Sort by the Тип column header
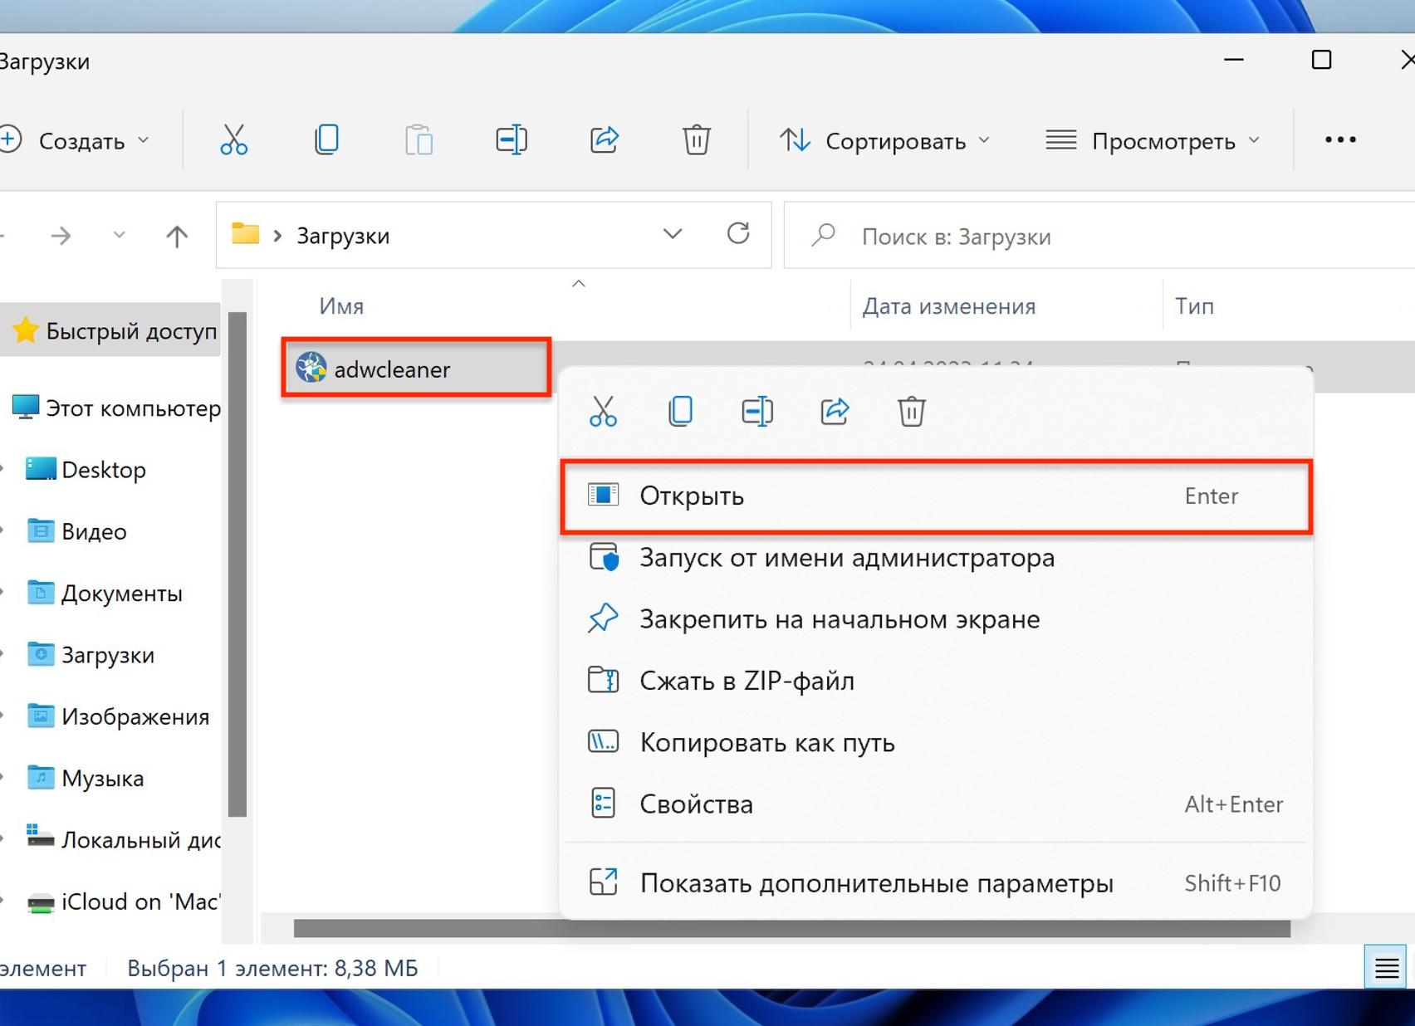The image size is (1415, 1026). [1194, 306]
